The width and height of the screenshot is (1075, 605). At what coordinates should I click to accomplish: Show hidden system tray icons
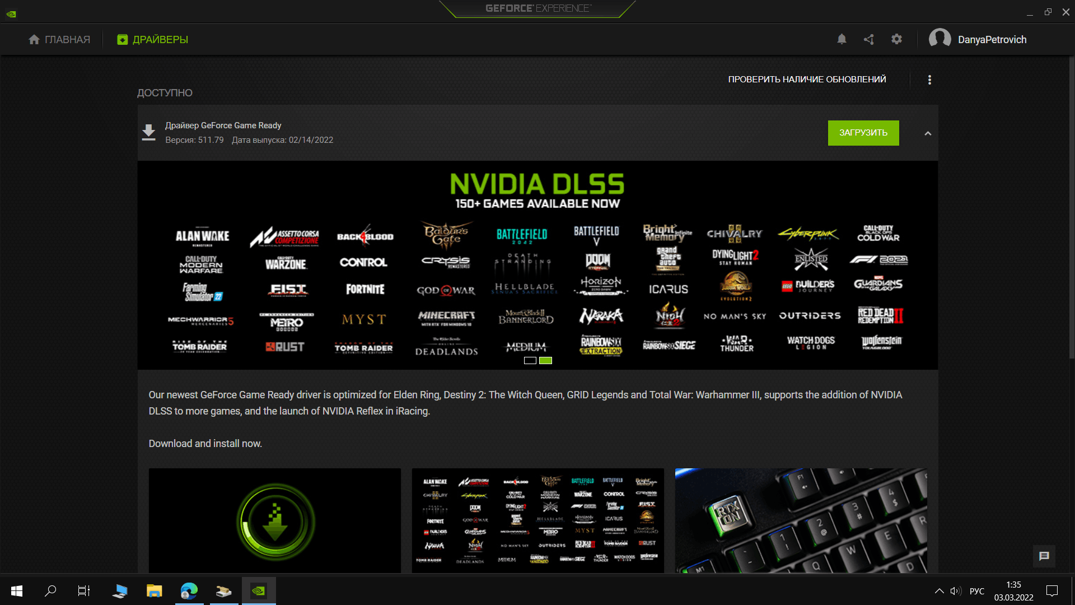click(939, 591)
